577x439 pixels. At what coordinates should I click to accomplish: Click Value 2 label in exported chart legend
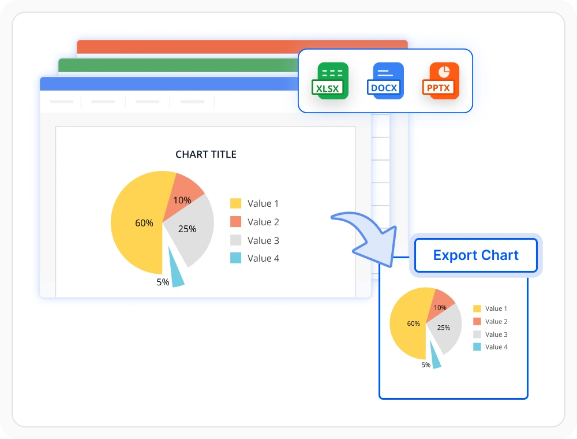(496, 322)
